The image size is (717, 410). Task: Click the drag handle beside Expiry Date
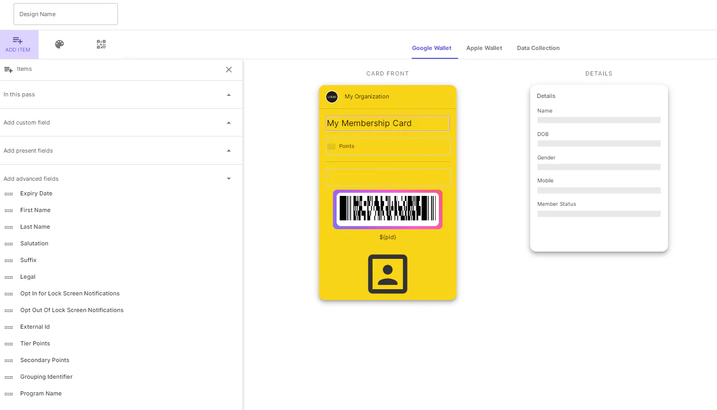[8, 194]
